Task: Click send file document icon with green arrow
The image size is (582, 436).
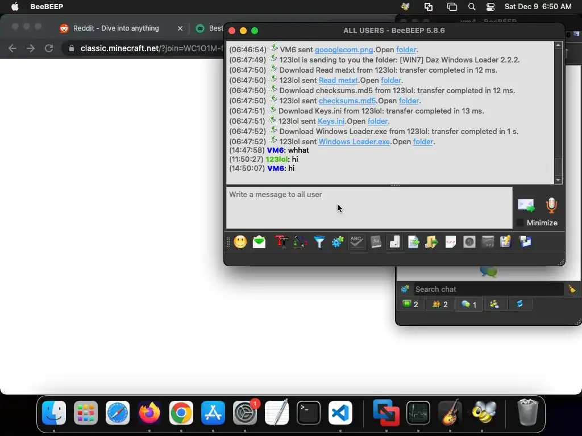Action: coord(414,242)
